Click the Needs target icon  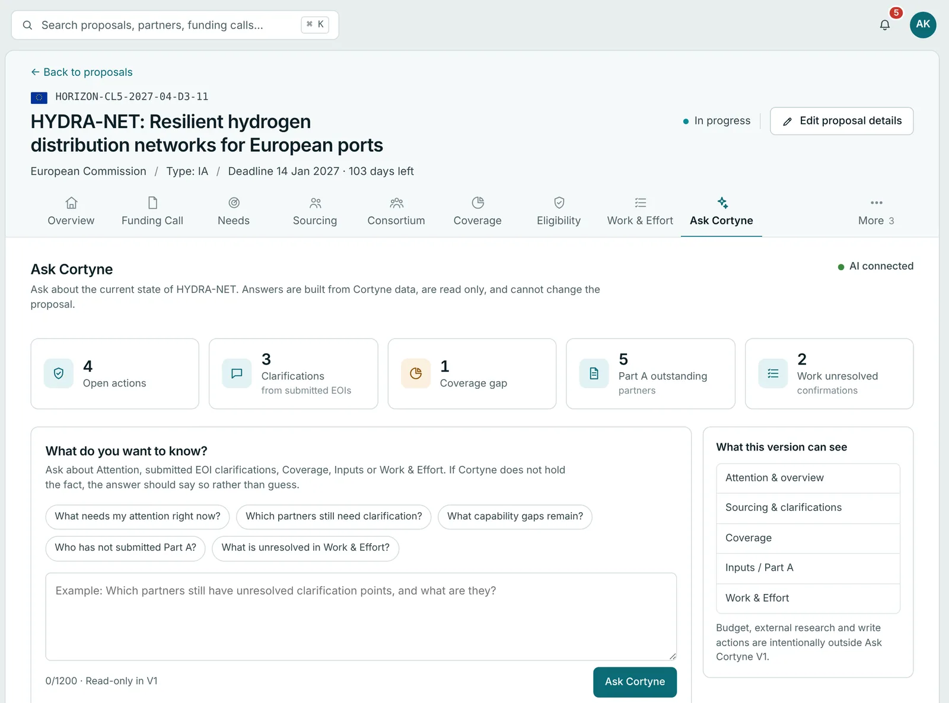click(234, 203)
